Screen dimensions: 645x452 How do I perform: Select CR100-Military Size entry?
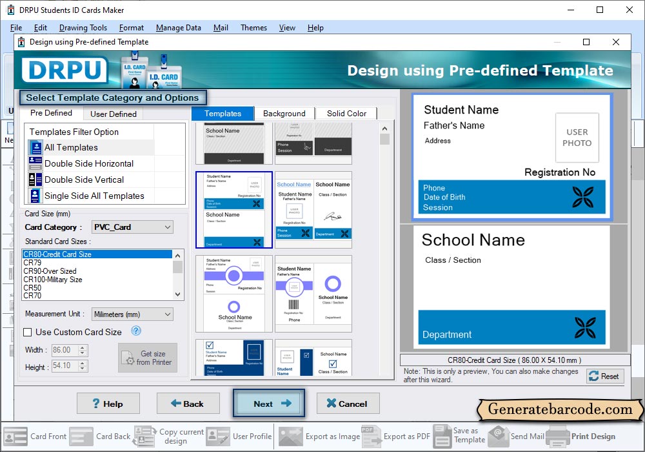(x=97, y=280)
